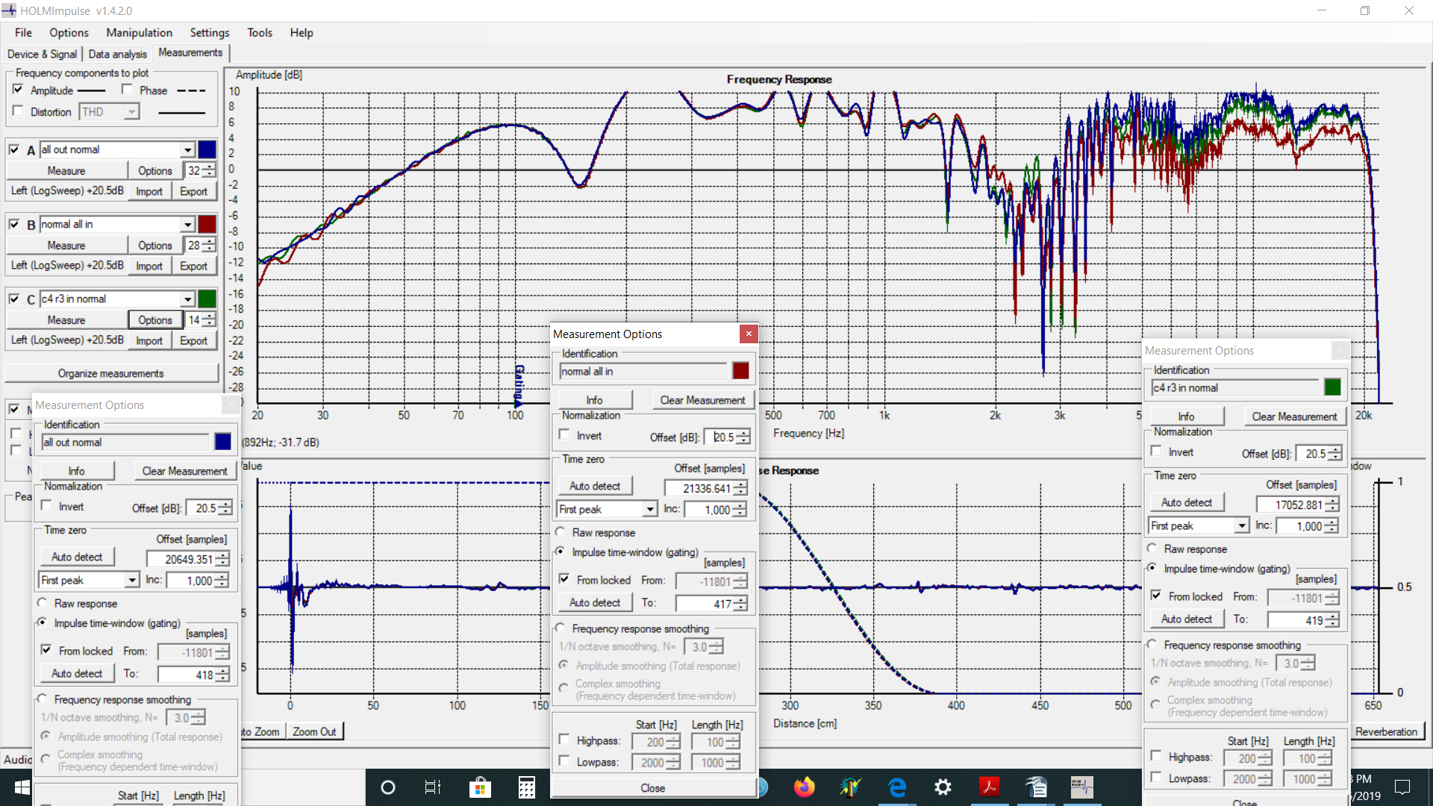Open First peak dropdown in 'all out normal' dialog
This screenshot has width=1433, height=806.
click(132, 581)
